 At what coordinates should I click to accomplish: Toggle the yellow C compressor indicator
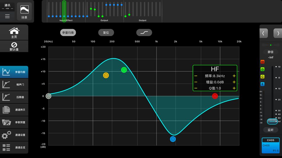click(x=262, y=77)
